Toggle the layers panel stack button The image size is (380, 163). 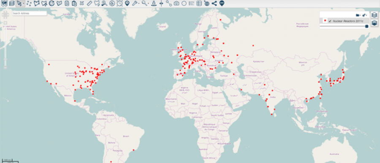[x=375, y=15]
